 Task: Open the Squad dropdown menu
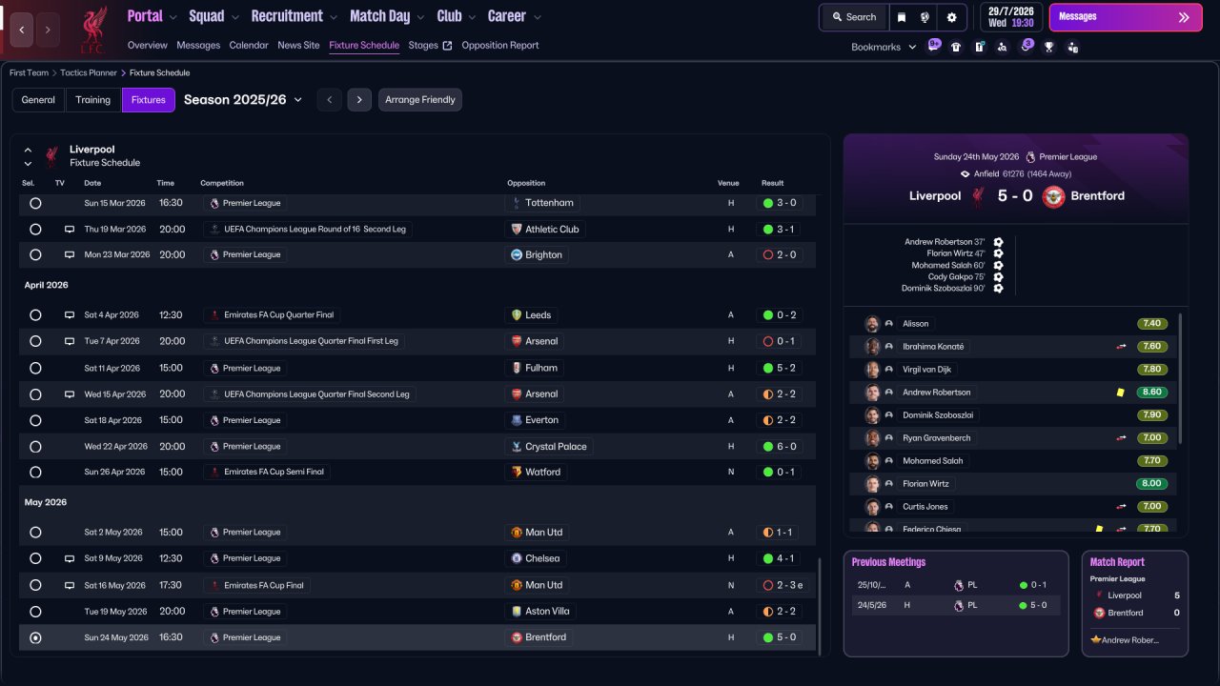tap(214, 16)
